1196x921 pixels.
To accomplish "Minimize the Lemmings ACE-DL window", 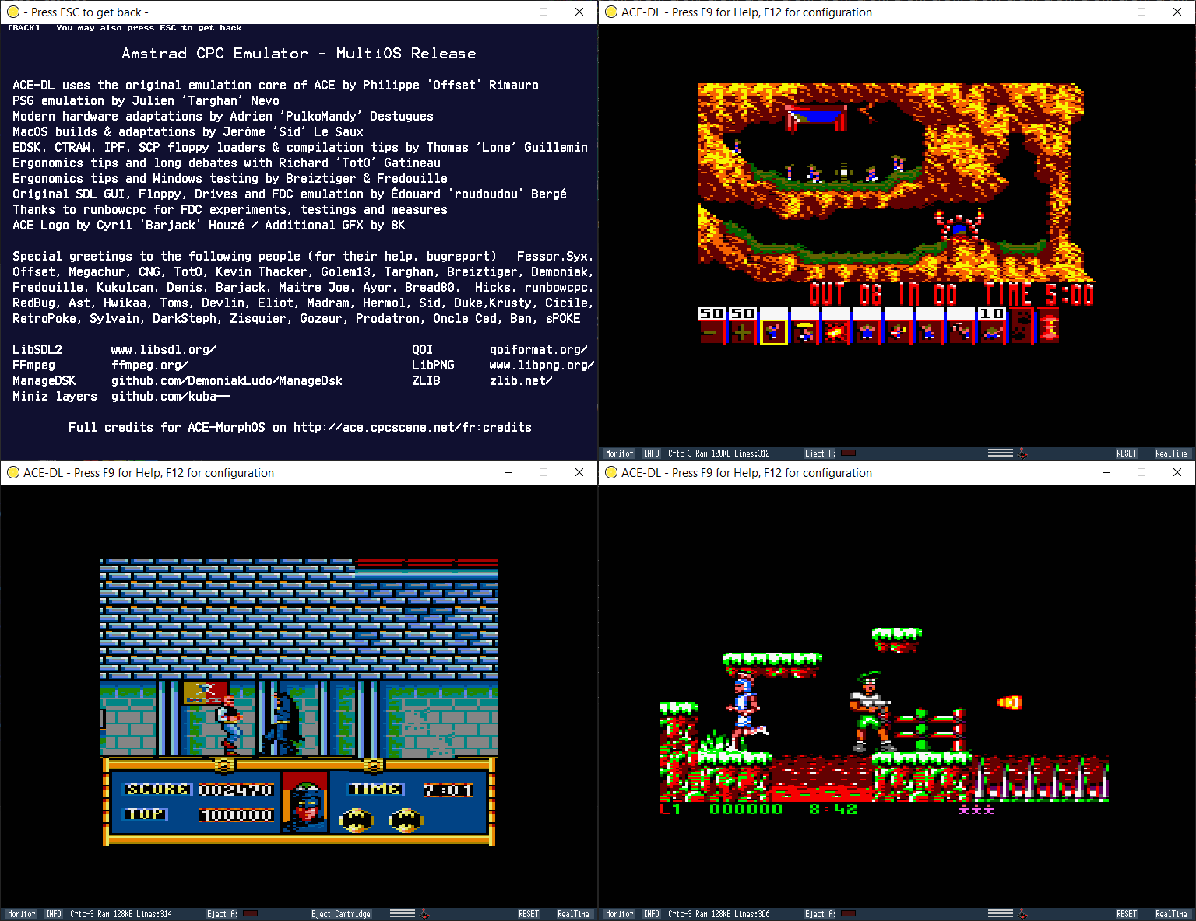I will pyautogui.click(x=1106, y=12).
